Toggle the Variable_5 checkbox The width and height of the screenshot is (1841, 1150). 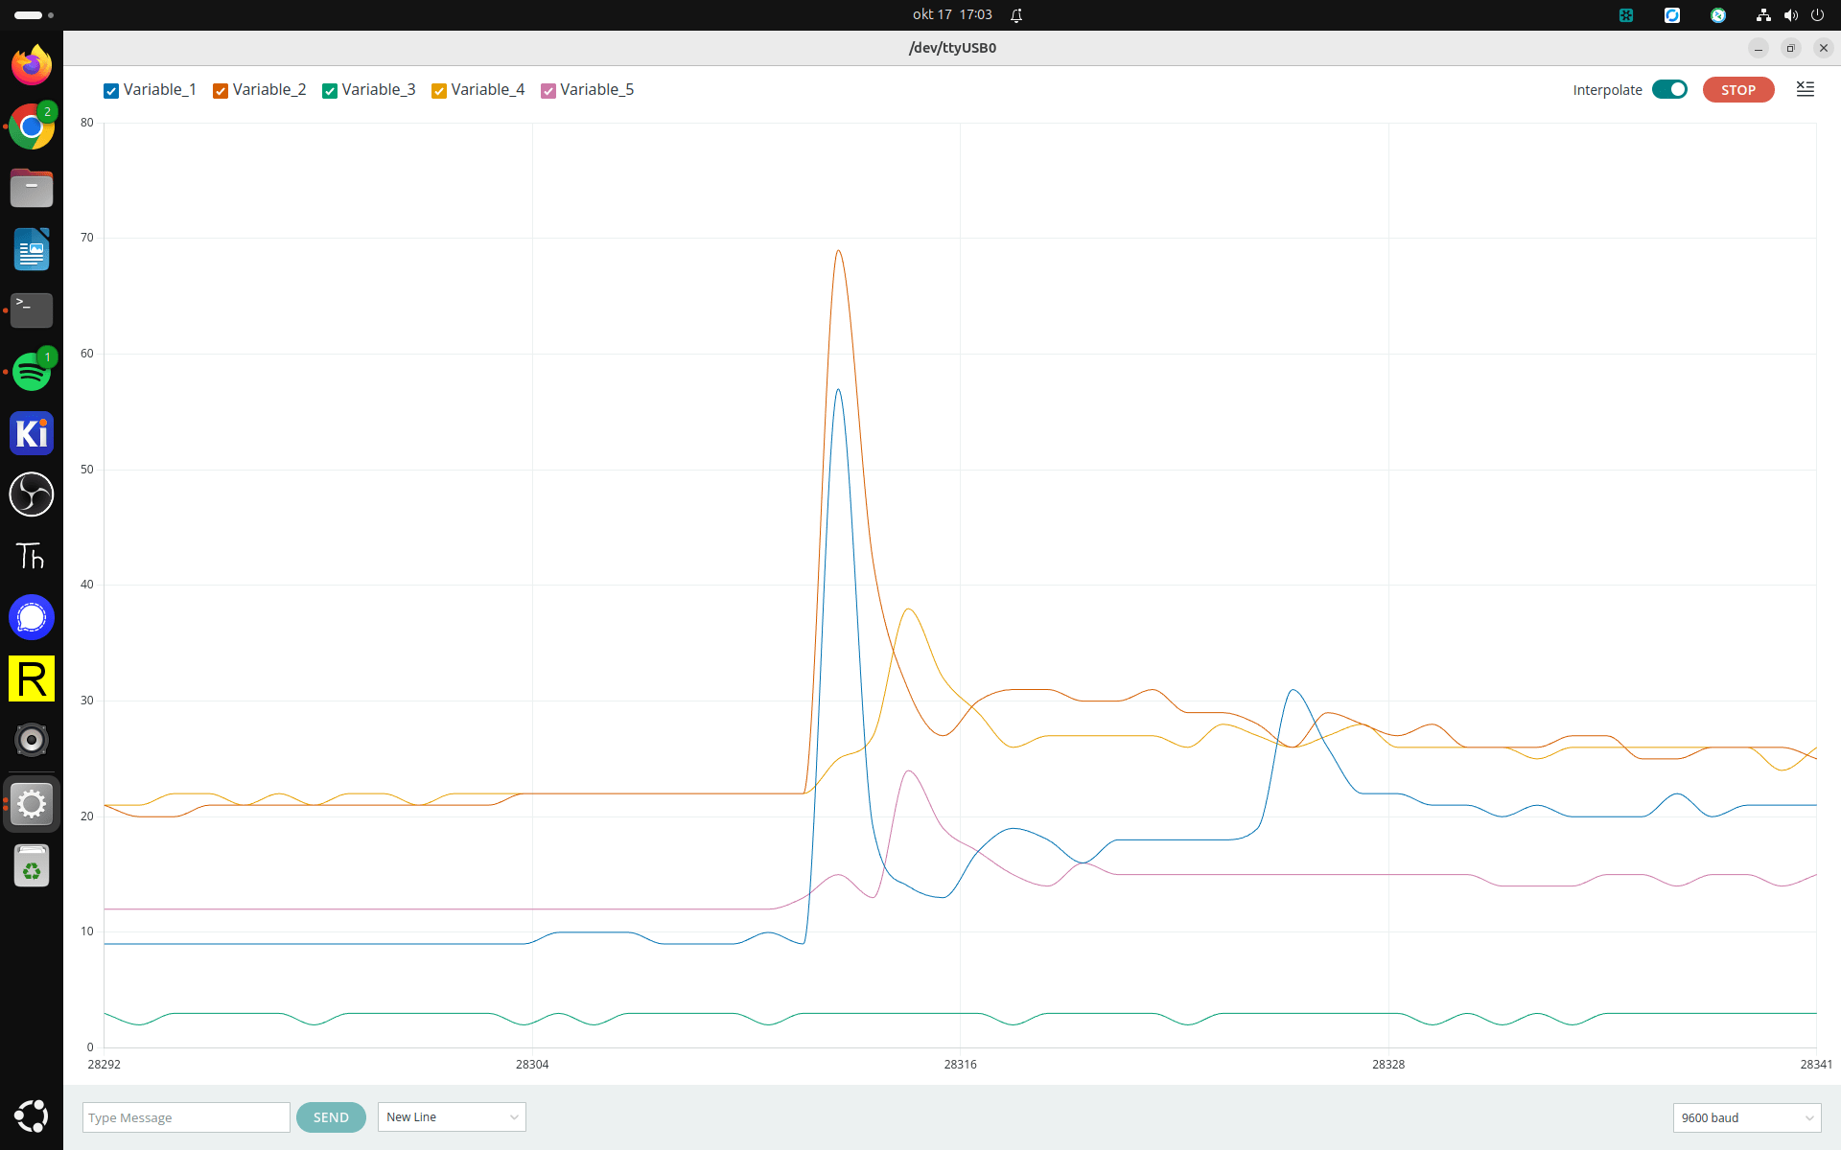point(548,91)
